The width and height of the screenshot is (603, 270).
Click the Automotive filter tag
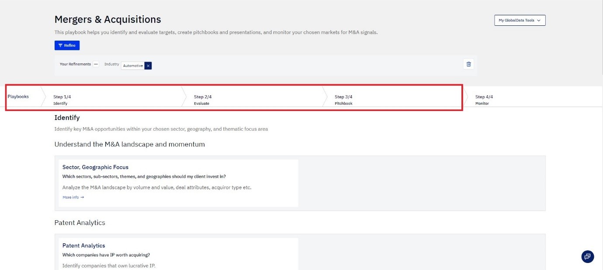(133, 66)
